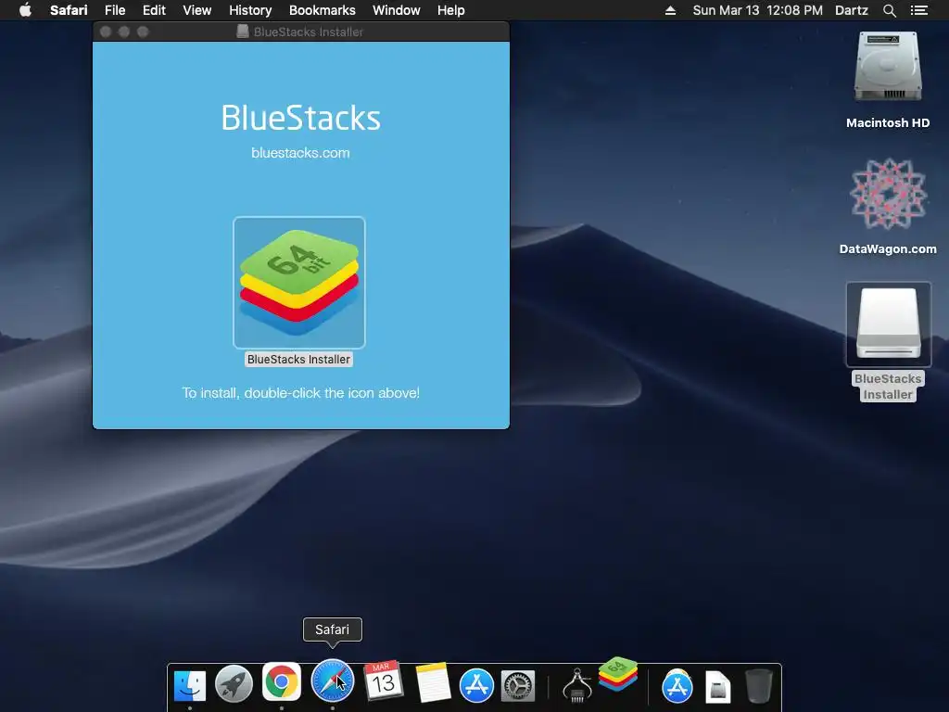Open the View menu

tap(197, 10)
